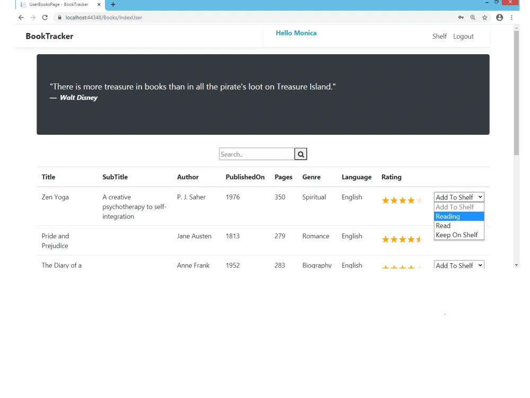This screenshot has width=530, height=398.
Task: Open the Add To Shelf dropdown for Anne Frank's book
Action: (x=458, y=264)
